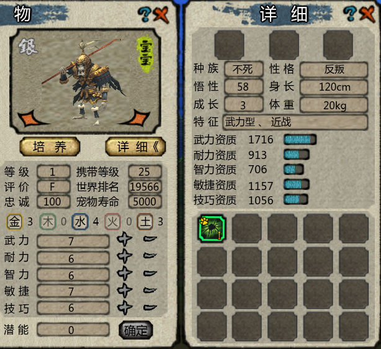Confirm attribute points with 确定
The image size is (381, 349).
point(136,330)
